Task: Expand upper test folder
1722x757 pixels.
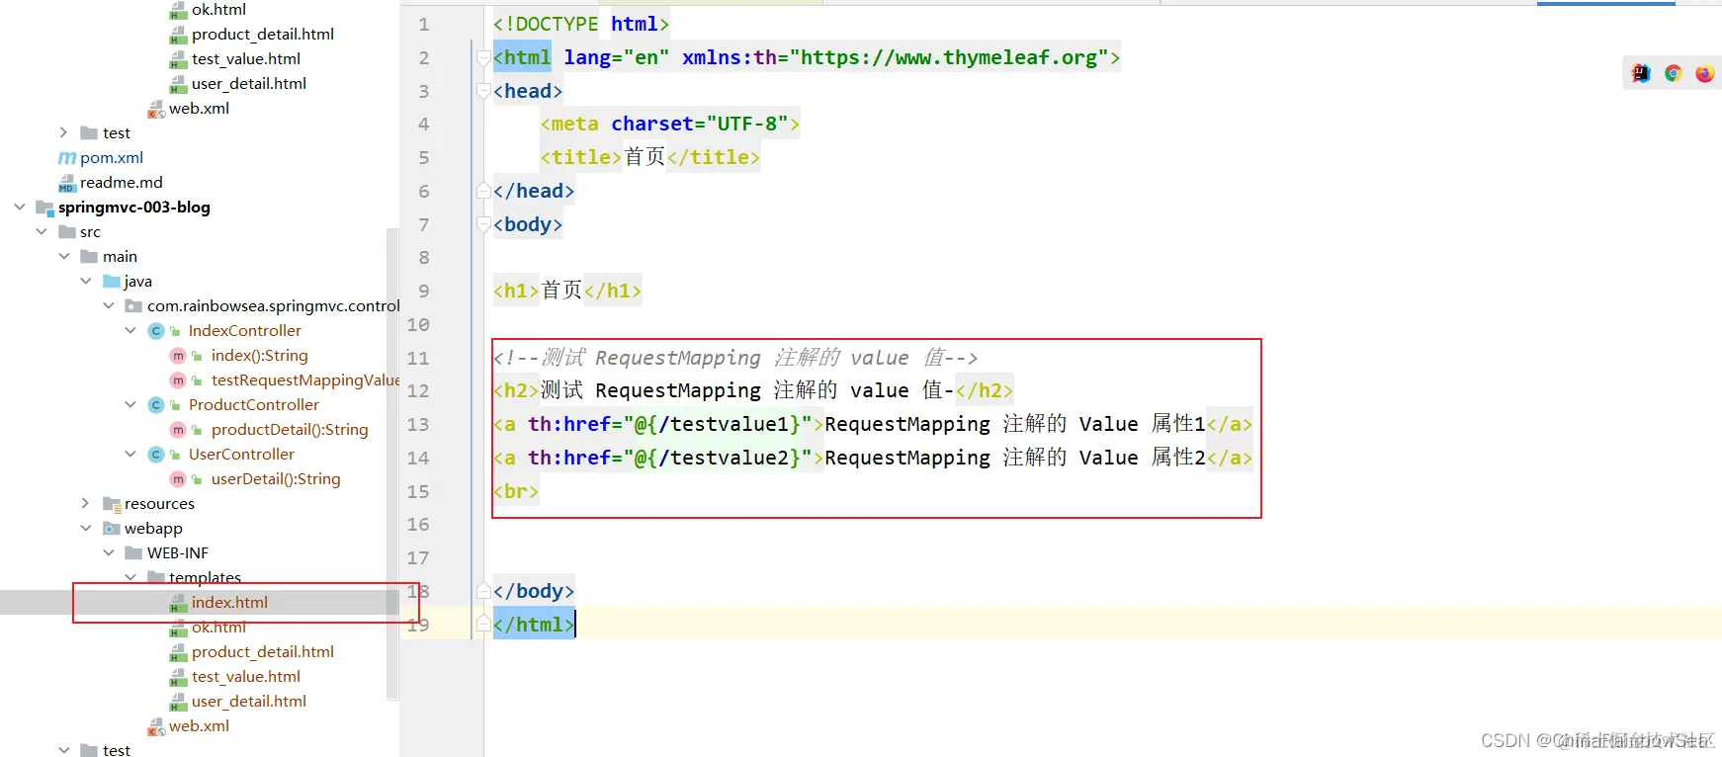Action: [63, 132]
